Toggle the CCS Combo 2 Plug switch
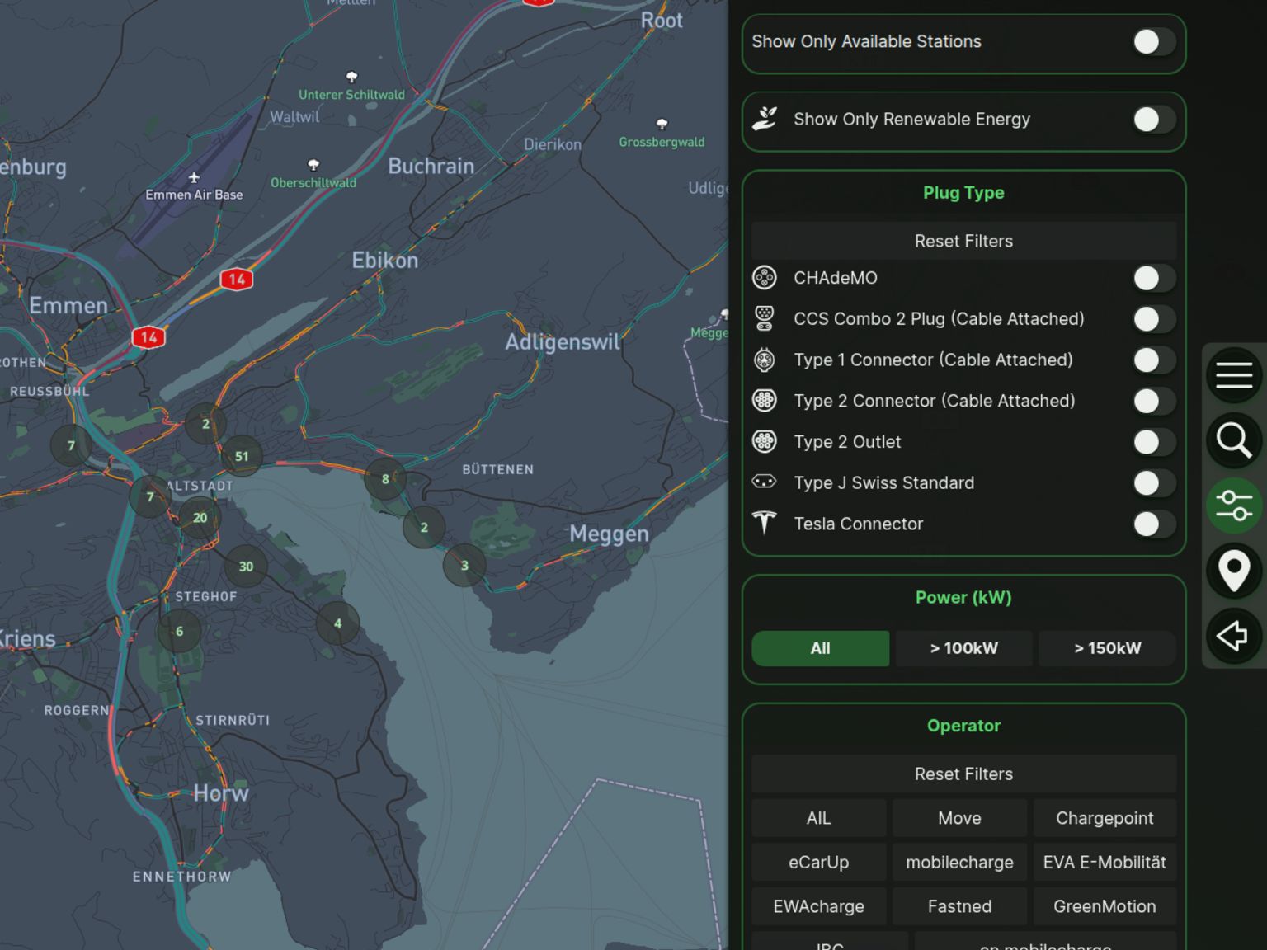Screen dimensions: 1267x950 pyautogui.click(x=1154, y=319)
